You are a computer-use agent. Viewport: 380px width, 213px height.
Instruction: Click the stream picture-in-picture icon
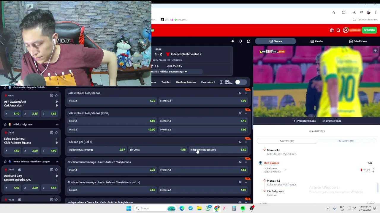(x=375, y=51)
